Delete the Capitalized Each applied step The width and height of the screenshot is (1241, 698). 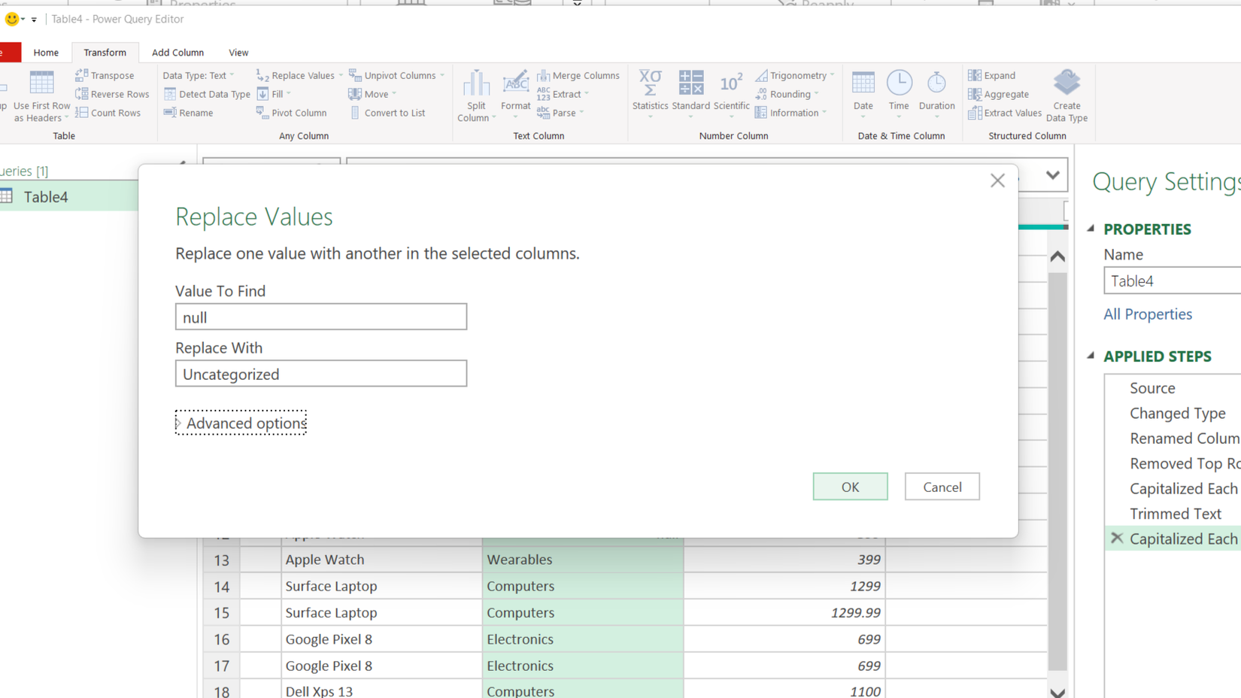(1116, 538)
